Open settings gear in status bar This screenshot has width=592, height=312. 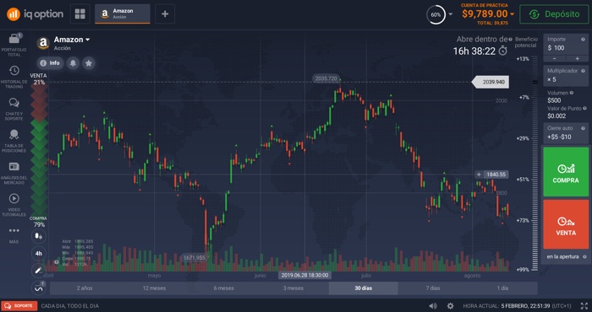pos(450,306)
